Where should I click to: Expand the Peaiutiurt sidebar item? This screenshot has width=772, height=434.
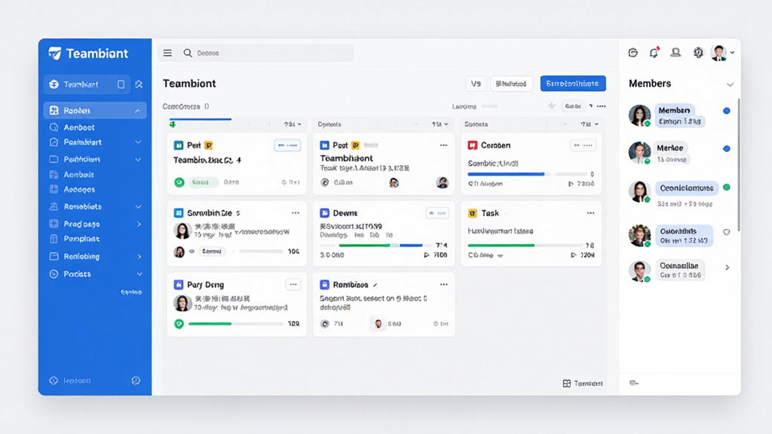tap(139, 142)
